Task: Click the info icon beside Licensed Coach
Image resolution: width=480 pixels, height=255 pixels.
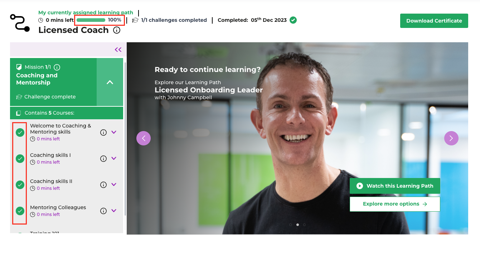Action: click(x=117, y=30)
